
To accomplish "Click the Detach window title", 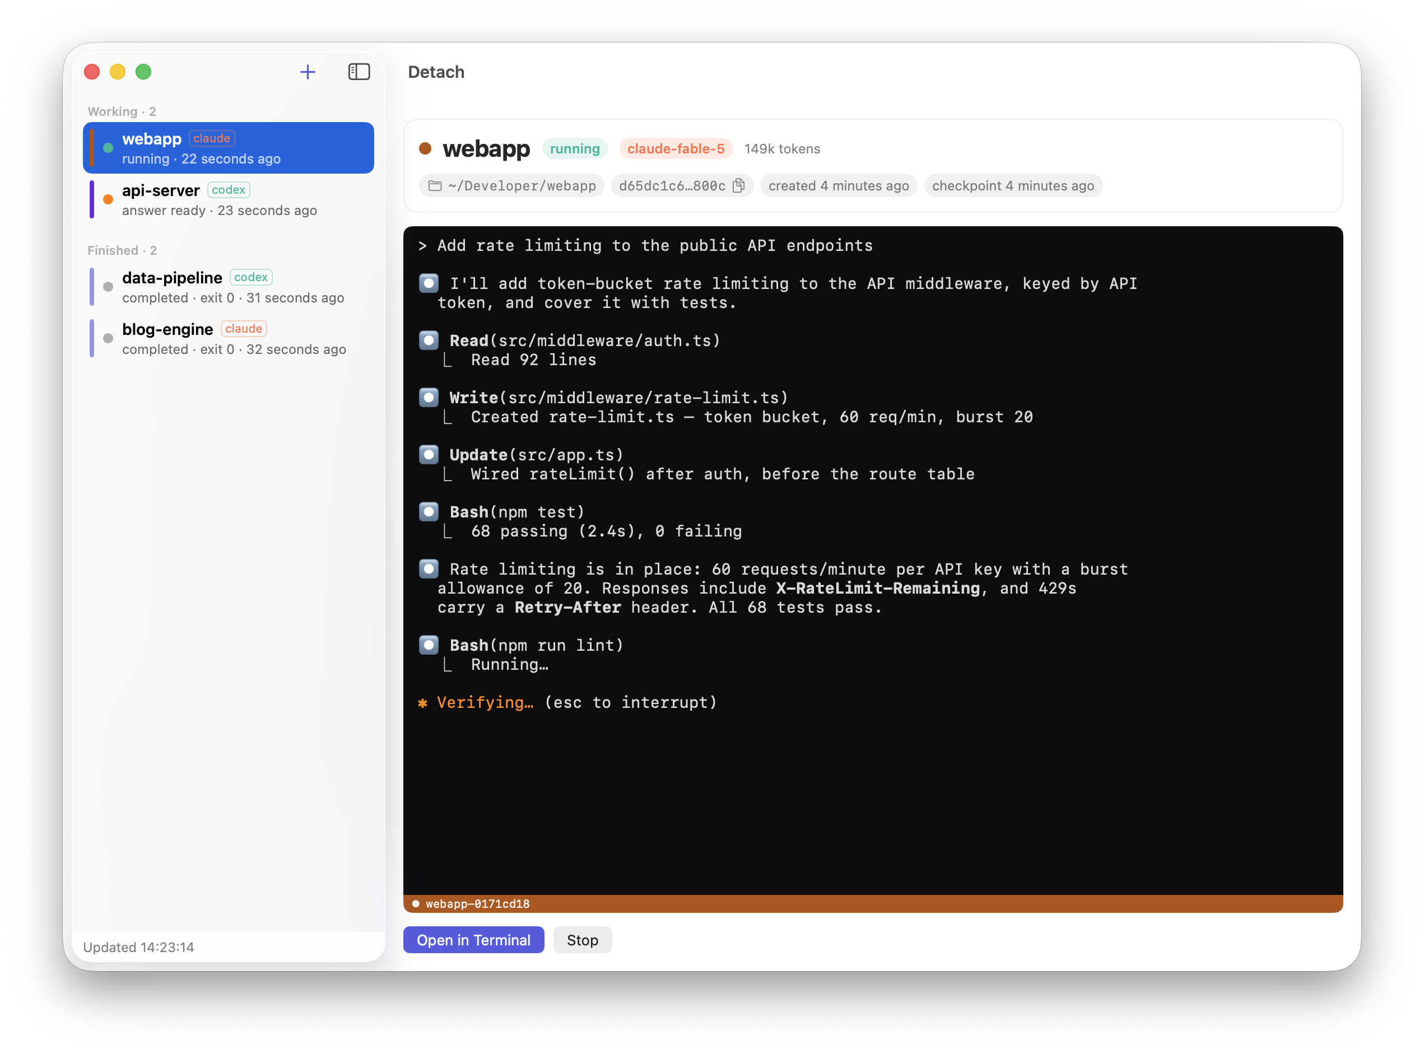I will [436, 72].
